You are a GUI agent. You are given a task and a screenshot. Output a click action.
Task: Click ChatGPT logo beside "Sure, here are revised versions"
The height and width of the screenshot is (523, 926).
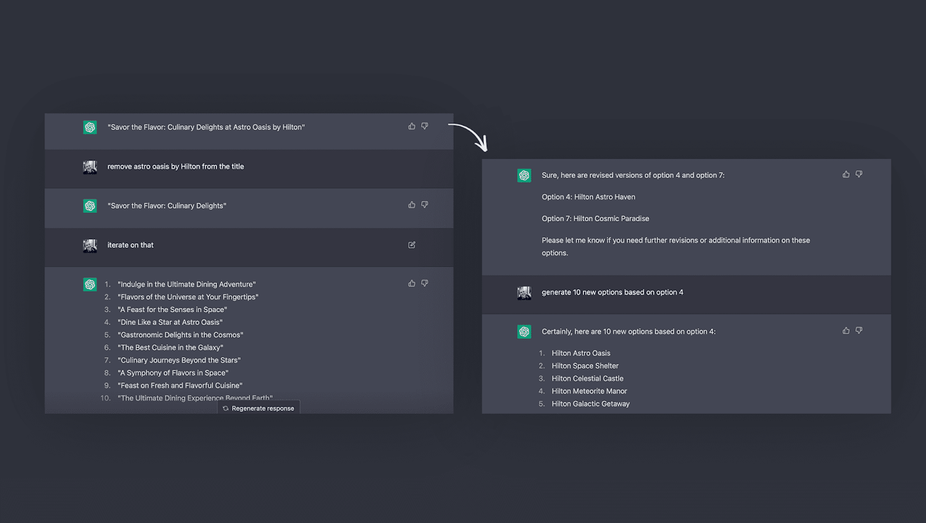pos(524,175)
